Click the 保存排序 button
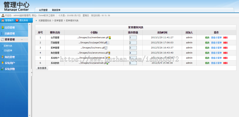Viewport: 239px width, 117px height. coord(42,68)
